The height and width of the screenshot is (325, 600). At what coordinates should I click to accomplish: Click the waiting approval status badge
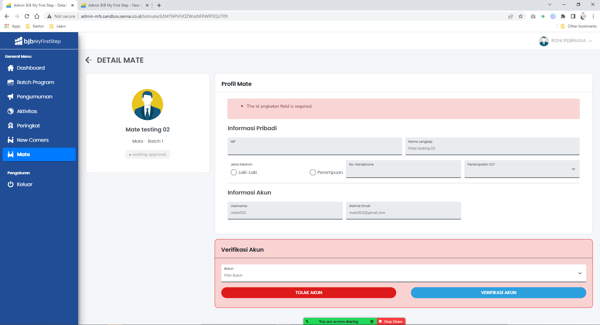point(147,154)
